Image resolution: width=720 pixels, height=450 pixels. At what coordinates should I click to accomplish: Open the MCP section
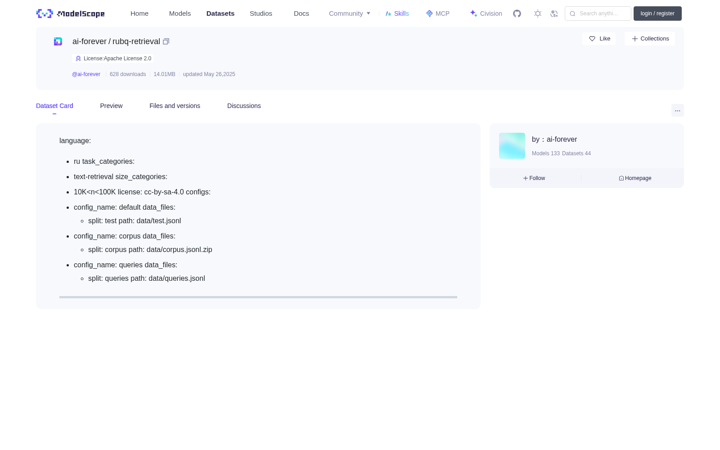pos(437,13)
